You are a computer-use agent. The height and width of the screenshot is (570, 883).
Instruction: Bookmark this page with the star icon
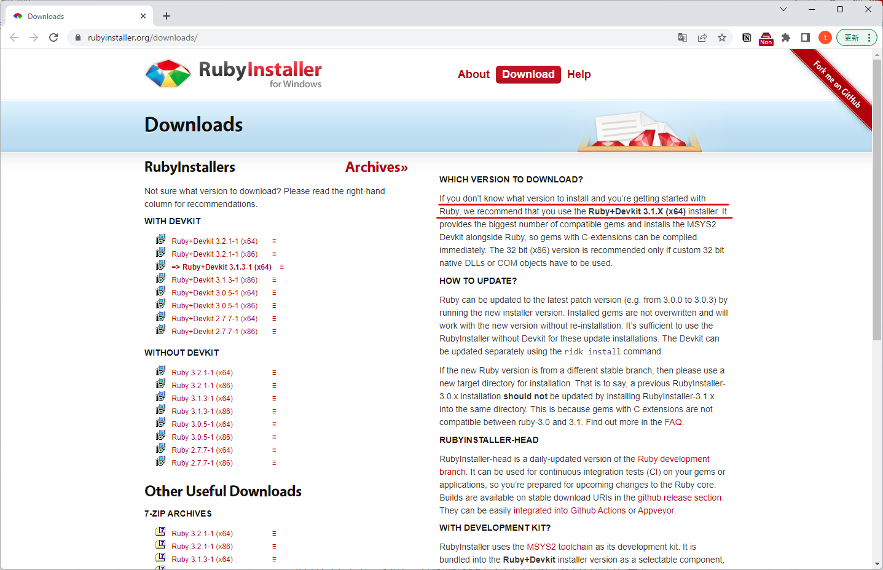pyautogui.click(x=722, y=37)
